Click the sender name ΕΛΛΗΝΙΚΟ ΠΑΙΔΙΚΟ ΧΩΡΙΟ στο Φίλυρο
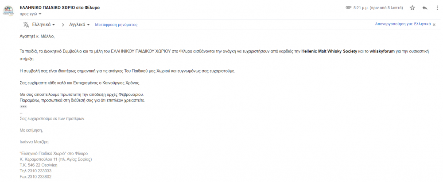 click(x=60, y=8)
